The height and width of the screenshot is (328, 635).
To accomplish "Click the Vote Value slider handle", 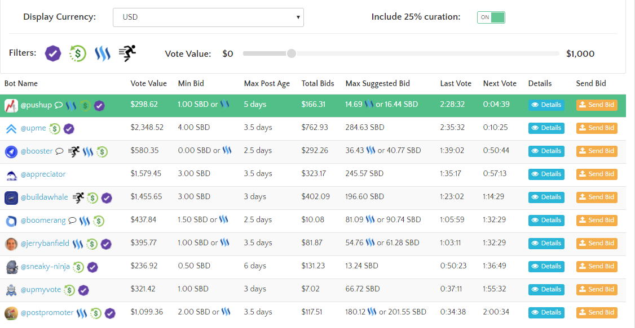I will (x=291, y=53).
